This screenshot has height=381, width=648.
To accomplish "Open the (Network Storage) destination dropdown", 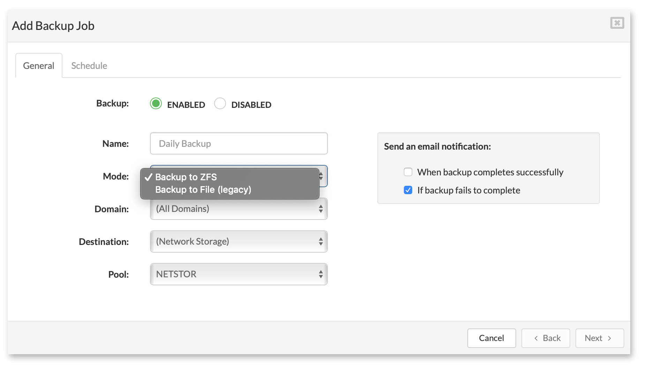I will 239,241.
